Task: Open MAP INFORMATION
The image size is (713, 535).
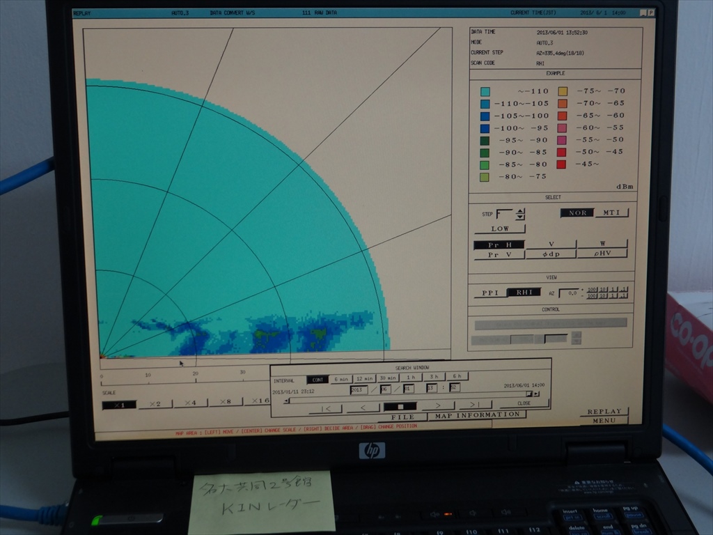Action: tap(478, 414)
